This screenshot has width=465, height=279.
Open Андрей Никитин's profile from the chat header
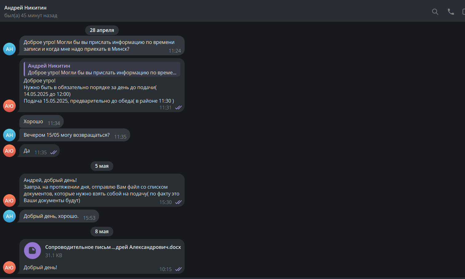pos(25,8)
